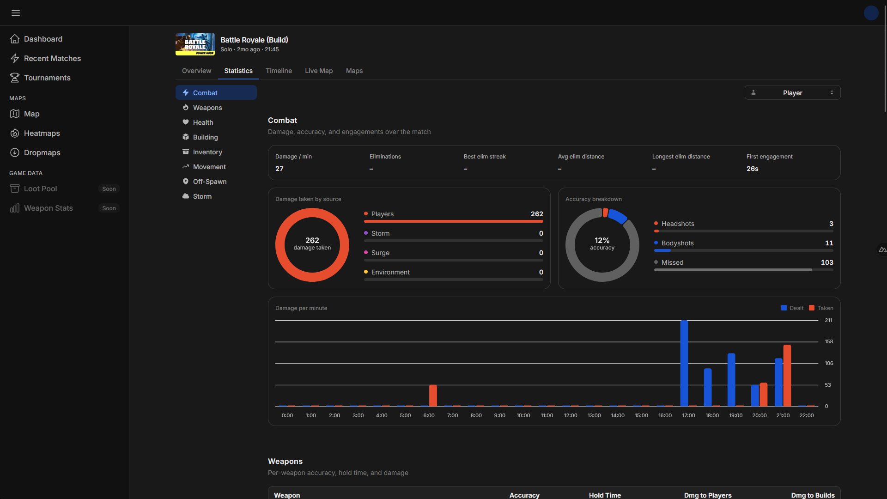The width and height of the screenshot is (887, 499).
Task: Select the Statistics tab
Action: click(x=238, y=71)
